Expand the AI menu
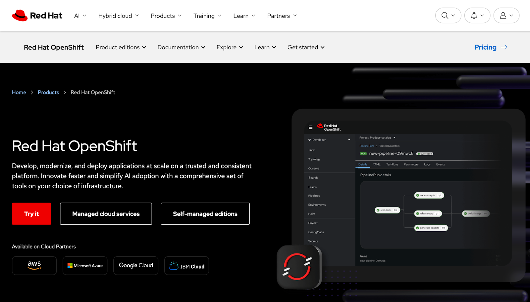The image size is (530, 302). click(x=80, y=16)
